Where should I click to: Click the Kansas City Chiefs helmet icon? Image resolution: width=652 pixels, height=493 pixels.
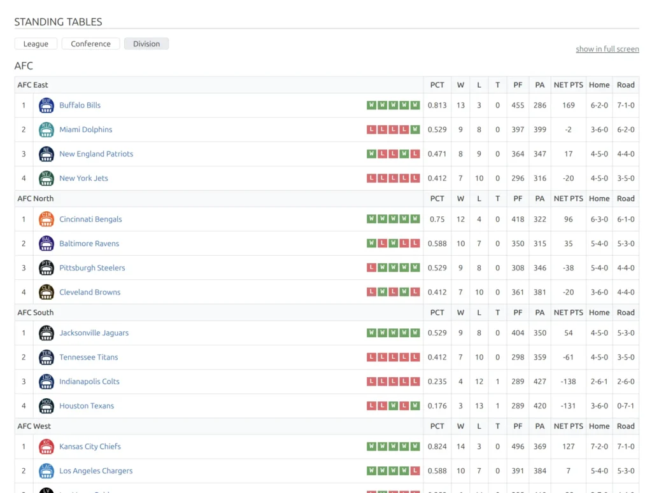pos(46,447)
